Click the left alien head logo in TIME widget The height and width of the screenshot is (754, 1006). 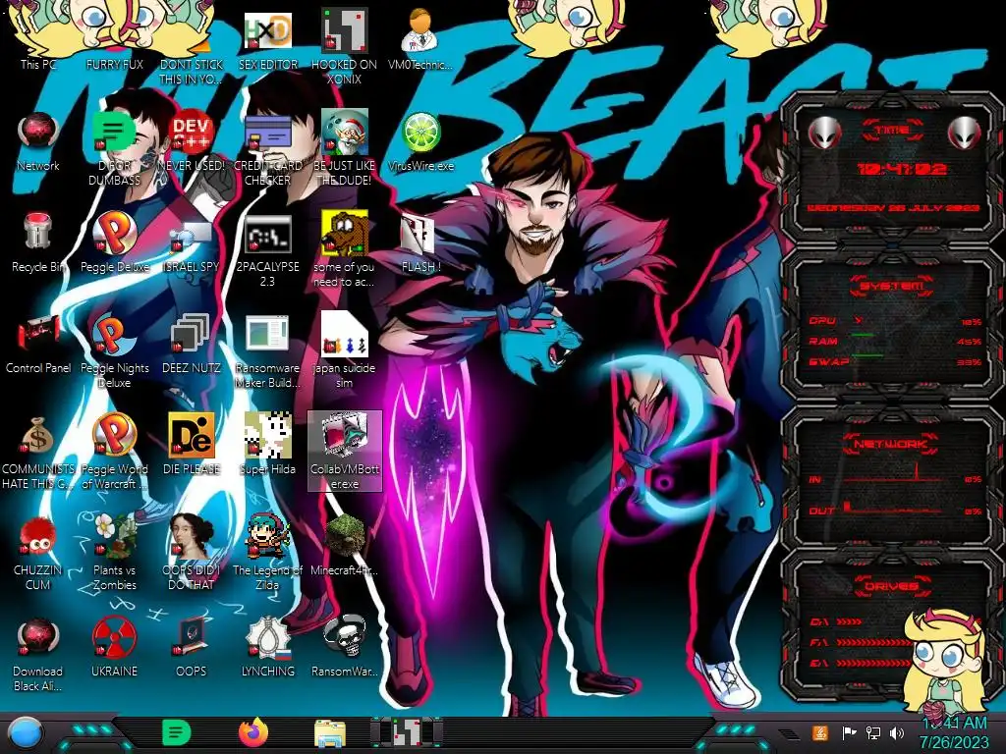pos(824,134)
